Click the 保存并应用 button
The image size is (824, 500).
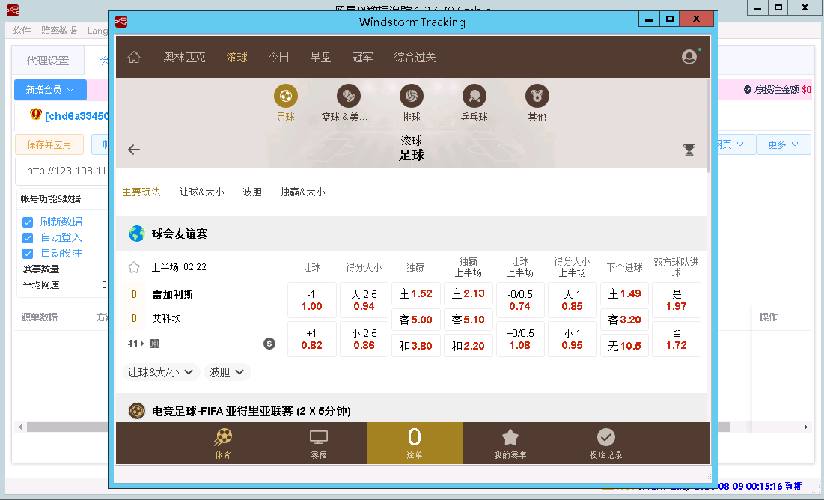coord(49,144)
